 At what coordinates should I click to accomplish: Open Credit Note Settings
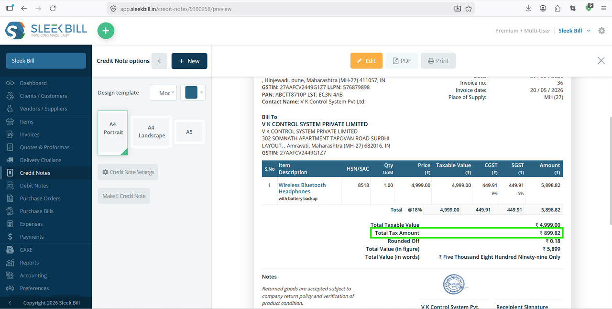click(128, 172)
